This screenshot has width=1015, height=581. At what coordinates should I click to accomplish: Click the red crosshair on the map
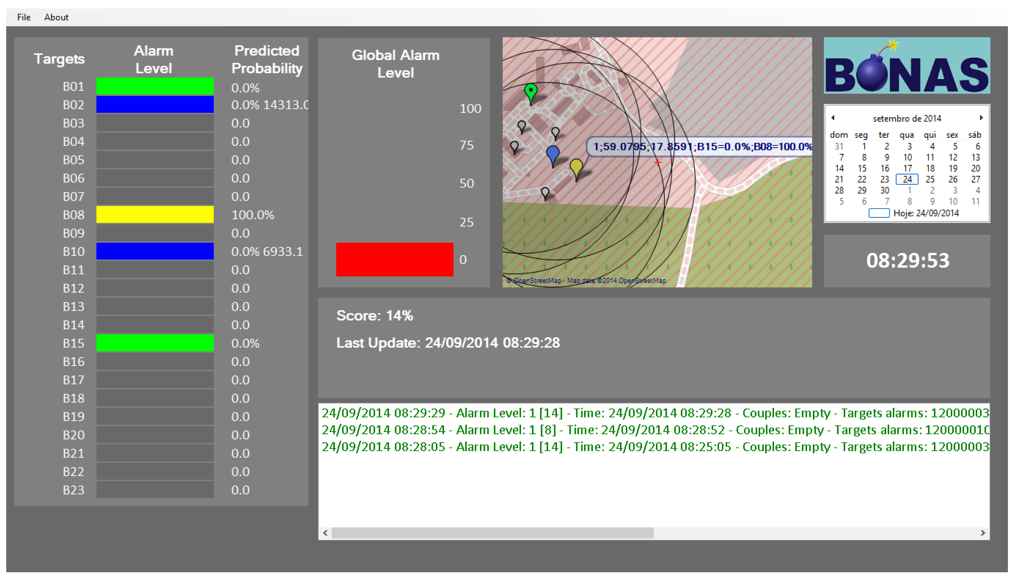point(658,162)
